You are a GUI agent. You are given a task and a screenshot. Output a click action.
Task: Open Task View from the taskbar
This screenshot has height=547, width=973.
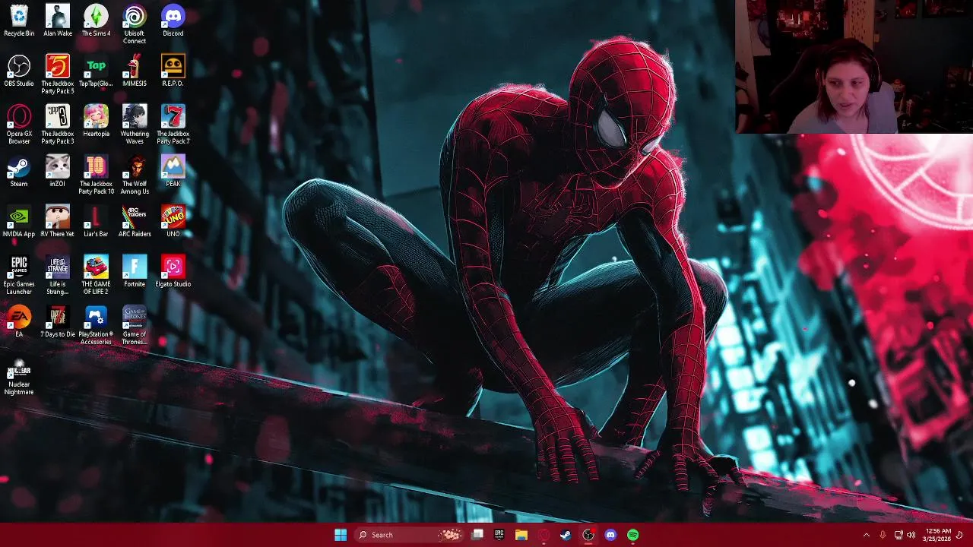[x=477, y=535]
